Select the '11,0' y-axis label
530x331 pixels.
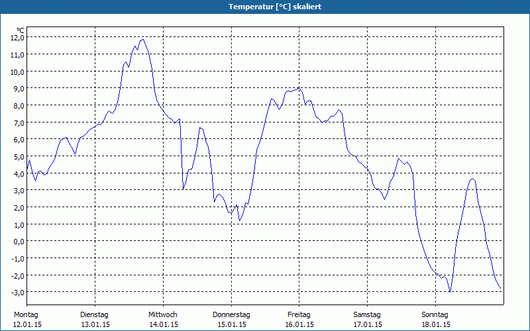click(x=17, y=55)
